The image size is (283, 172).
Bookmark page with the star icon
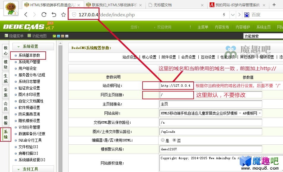(63, 15)
